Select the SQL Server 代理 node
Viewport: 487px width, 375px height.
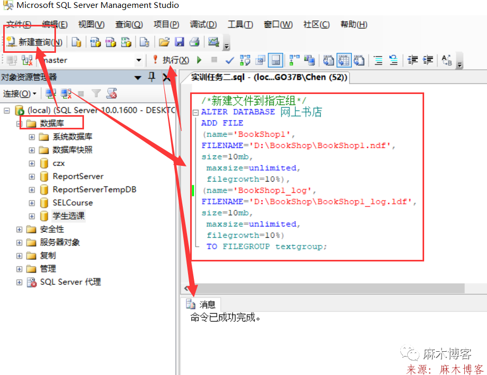tap(70, 282)
